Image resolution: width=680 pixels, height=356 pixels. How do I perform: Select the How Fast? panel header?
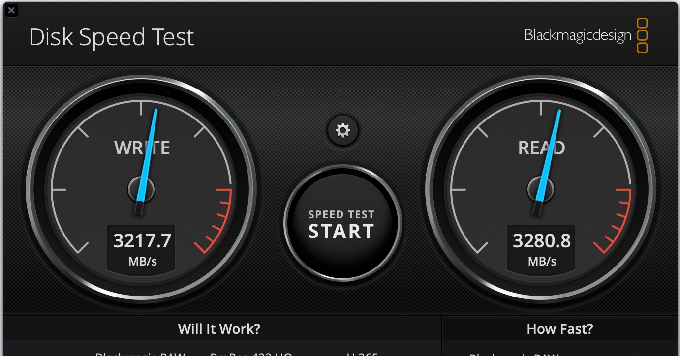[x=560, y=328]
